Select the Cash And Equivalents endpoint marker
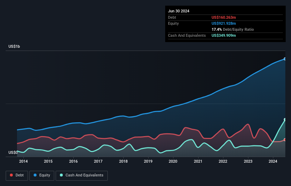Image resolution: width=291 pixels, height=186 pixels. point(285,120)
